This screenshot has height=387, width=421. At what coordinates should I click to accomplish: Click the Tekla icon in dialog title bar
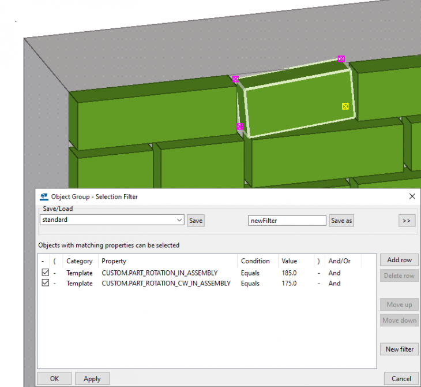(x=44, y=197)
